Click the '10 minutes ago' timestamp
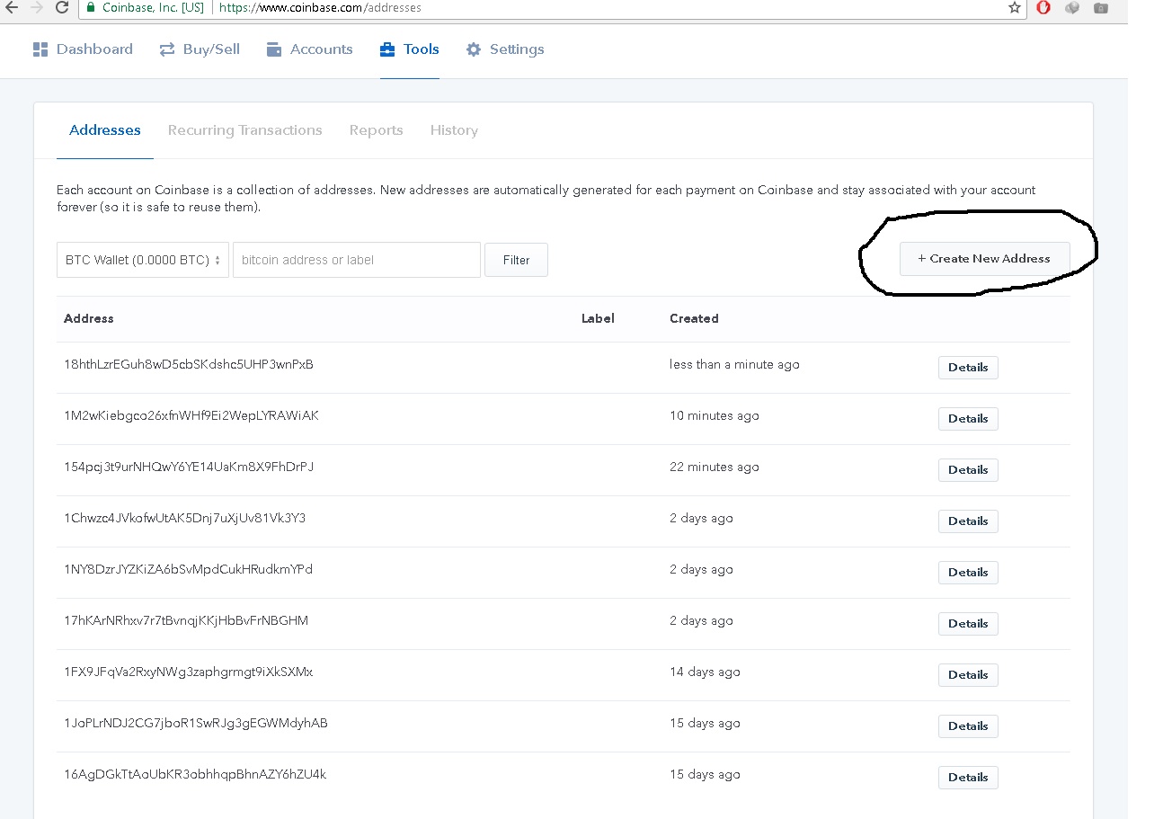 click(715, 416)
